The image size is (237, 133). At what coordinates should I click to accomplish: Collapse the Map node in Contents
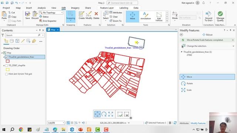[x=2, y=53]
